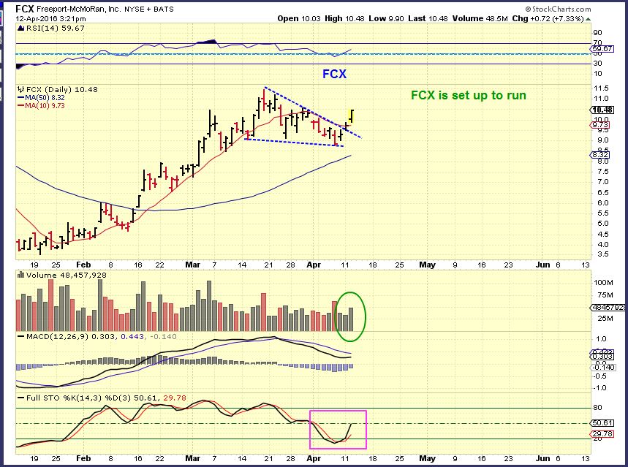Click the green up-triangle next to Chg
This screenshot has width=628, height=467.
click(588, 19)
